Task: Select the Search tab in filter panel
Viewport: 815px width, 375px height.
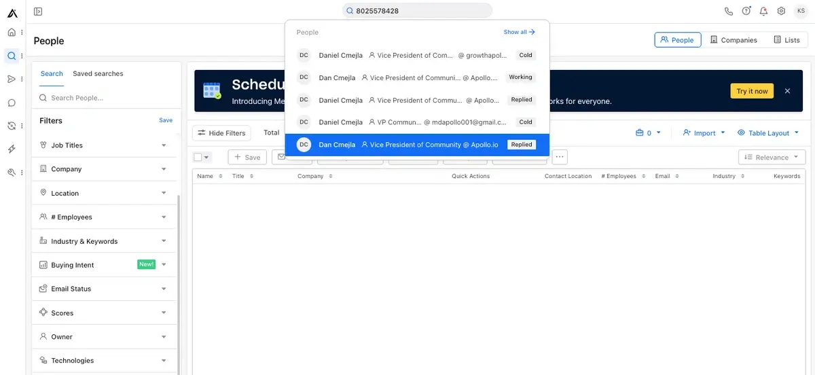Action: click(x=52, y=73)
